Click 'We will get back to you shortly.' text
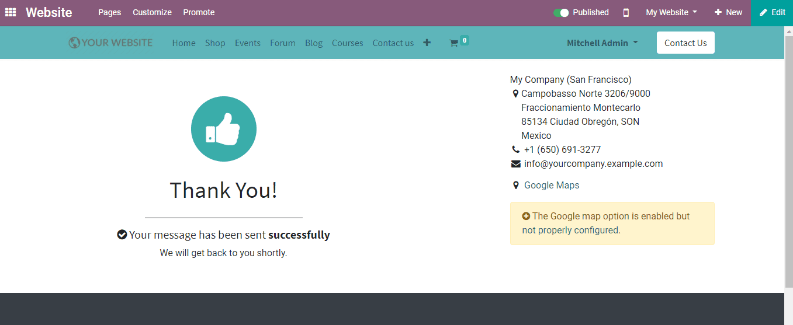793x325 pixels. (224, 253)
